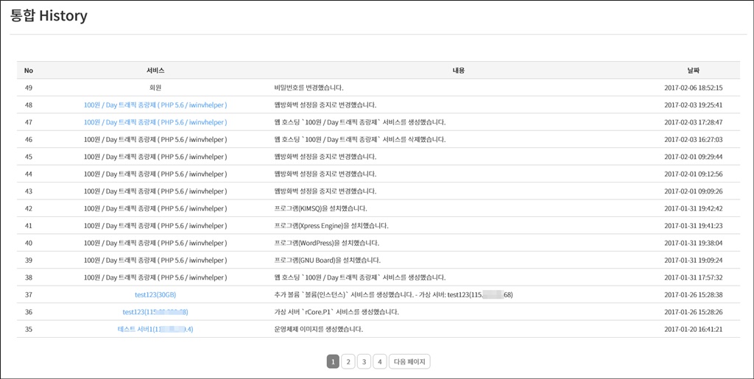Click row number 42

(x=29, y=208)
